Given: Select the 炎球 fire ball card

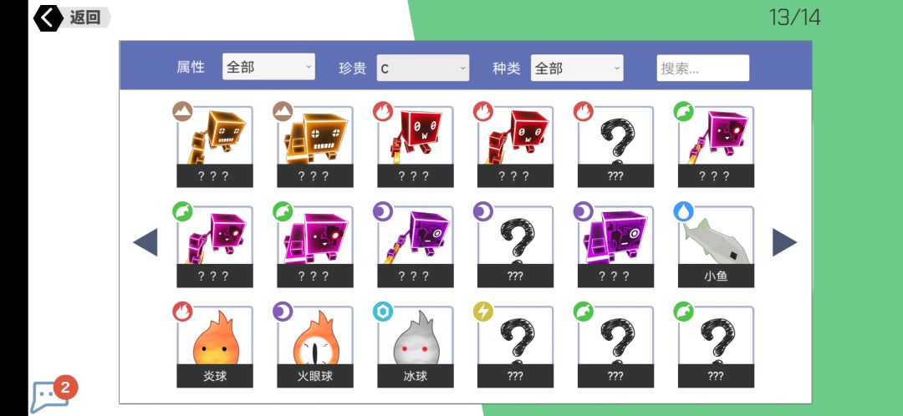Looking at the screenshot, I should tap(214, 347).
